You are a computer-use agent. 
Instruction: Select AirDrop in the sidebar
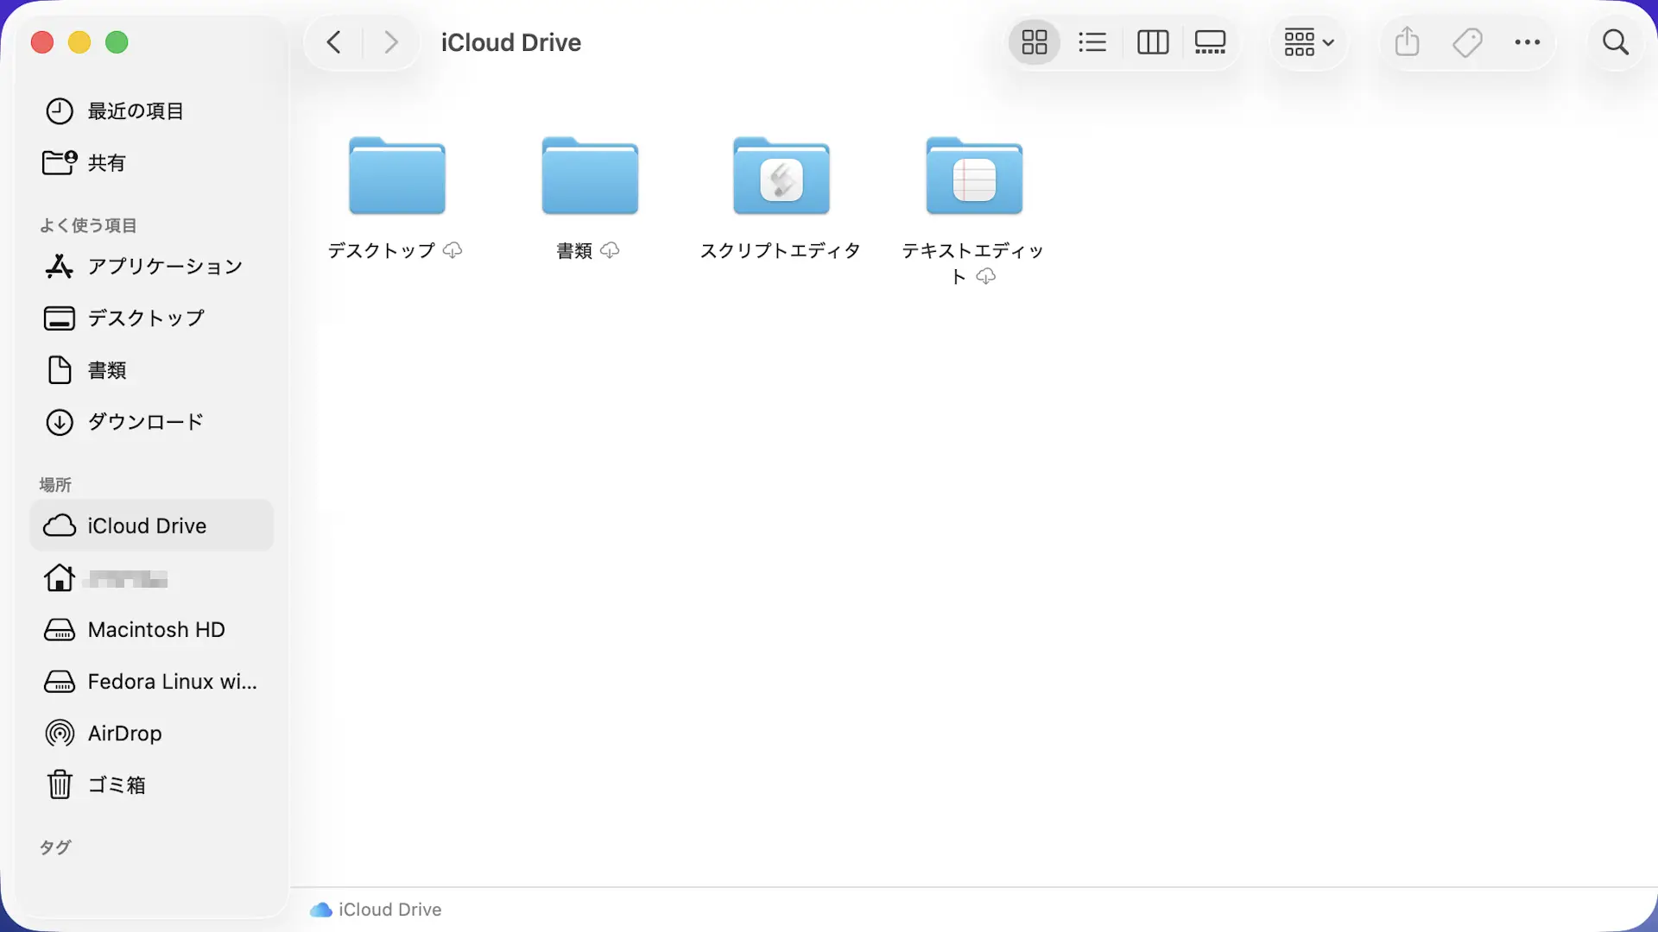124,734
